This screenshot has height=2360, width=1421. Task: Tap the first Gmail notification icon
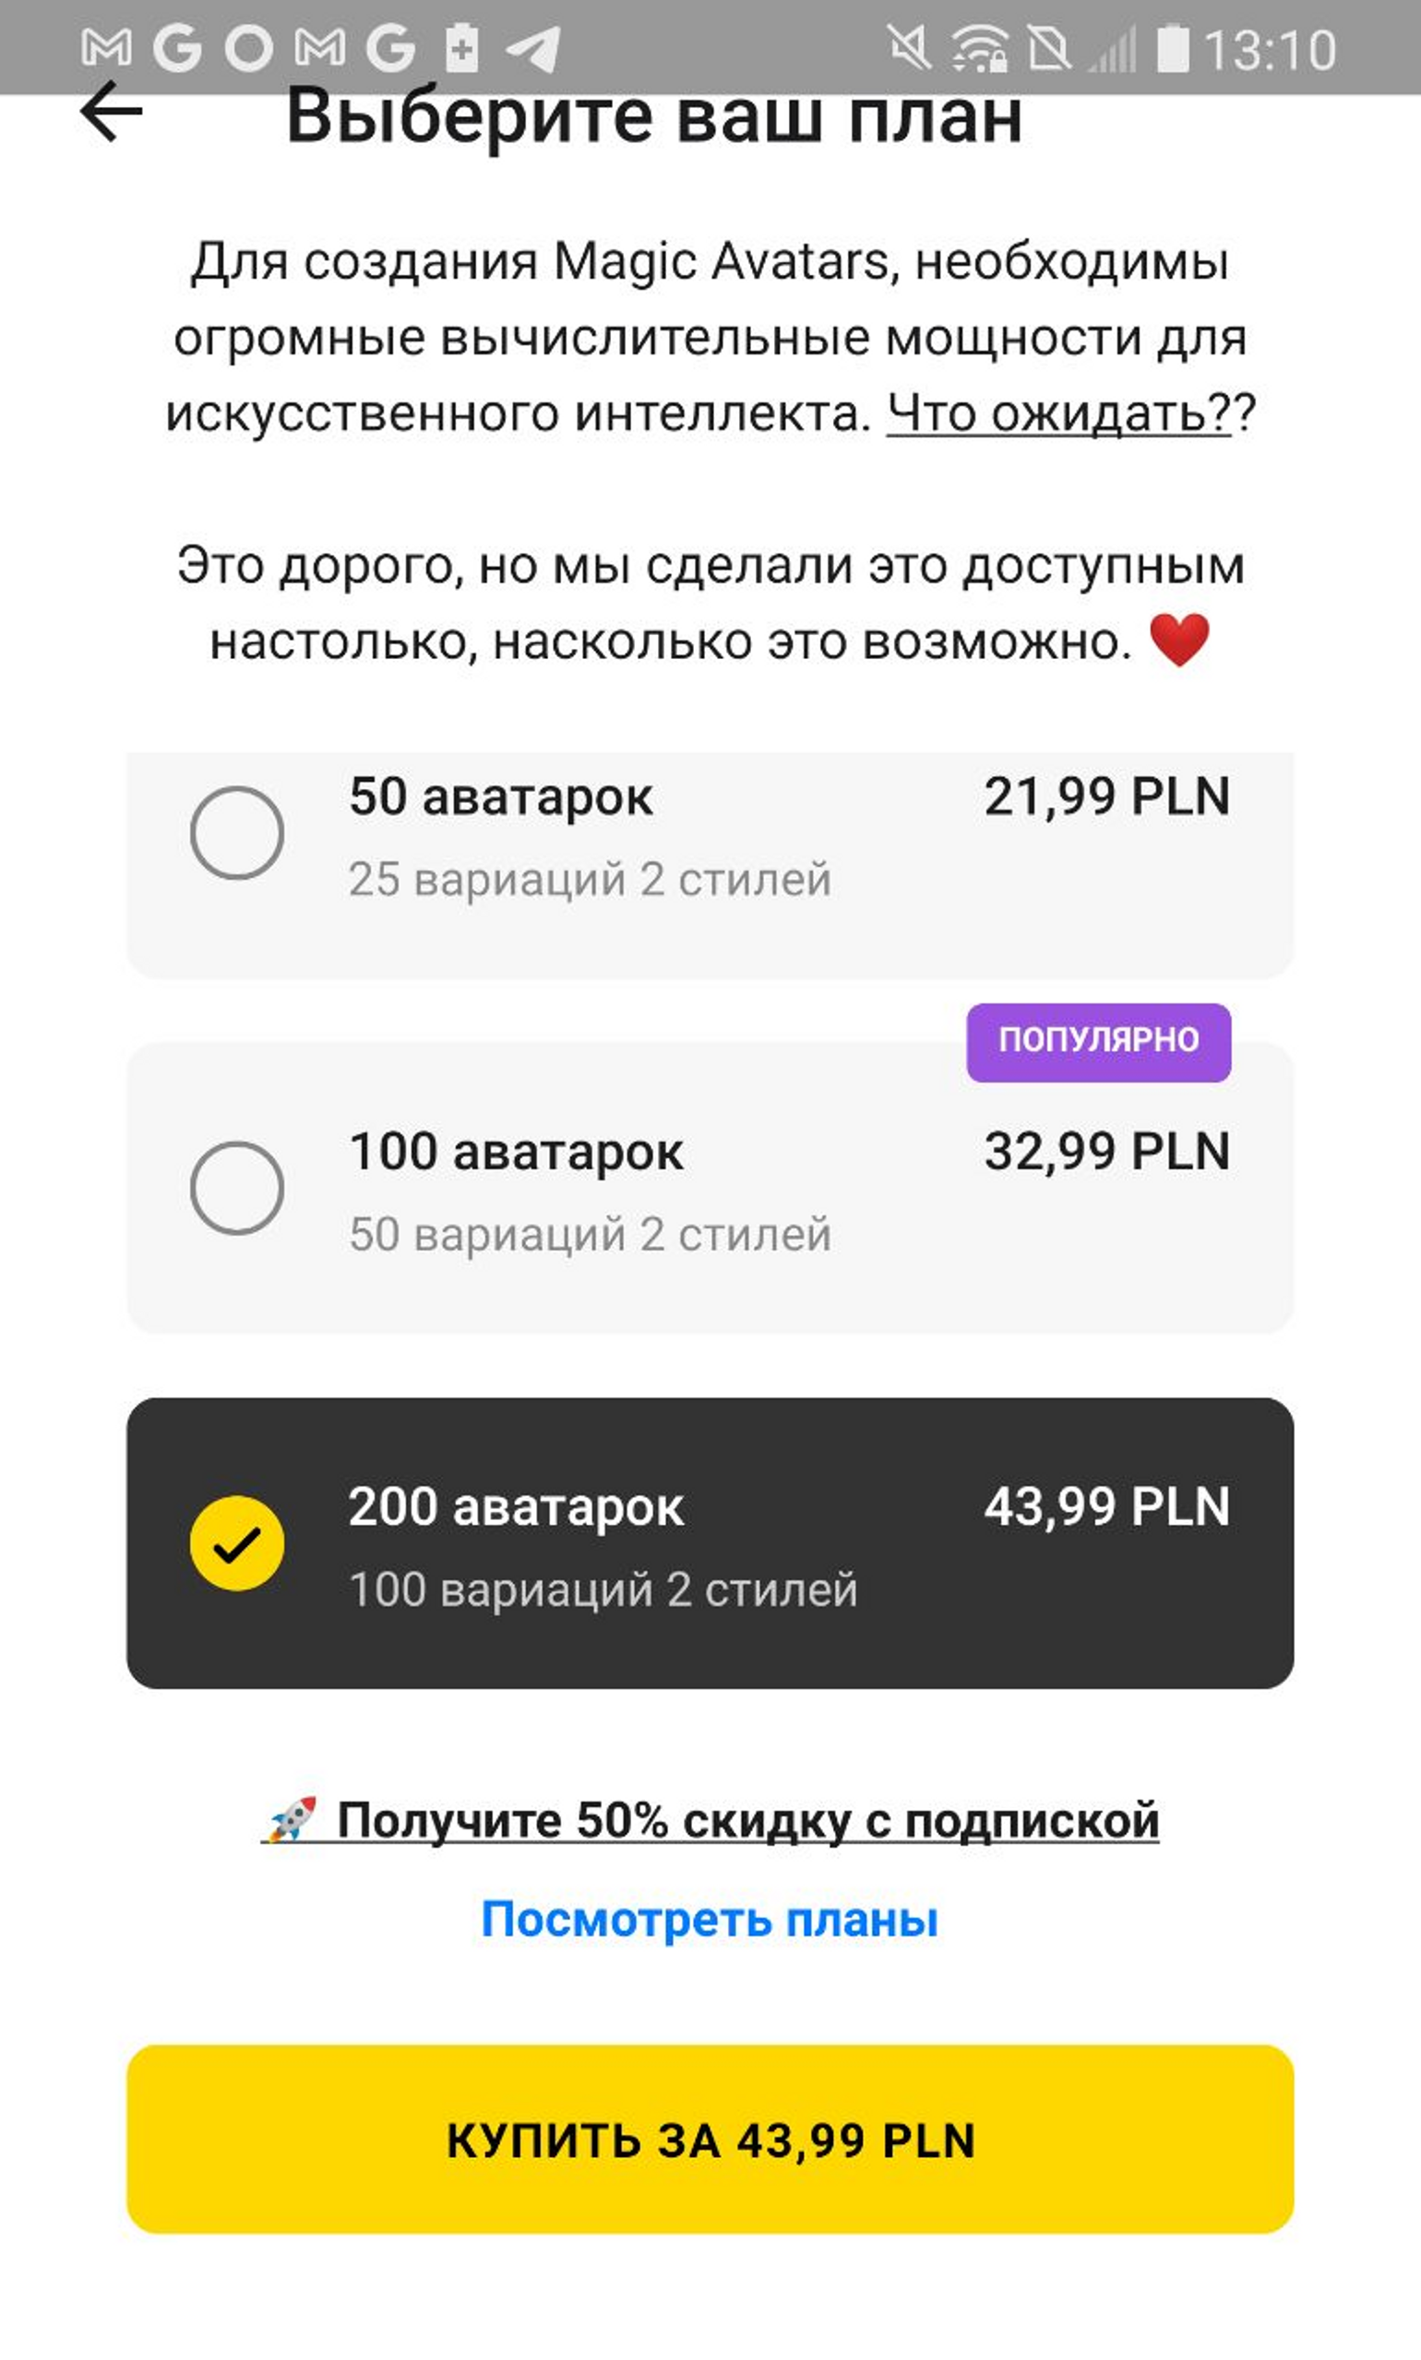[x=106, y=48]
